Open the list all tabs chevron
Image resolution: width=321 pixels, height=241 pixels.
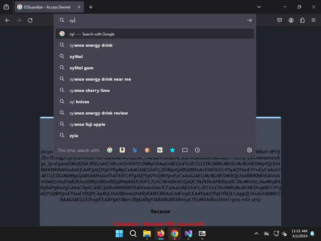tap(259, 7)
